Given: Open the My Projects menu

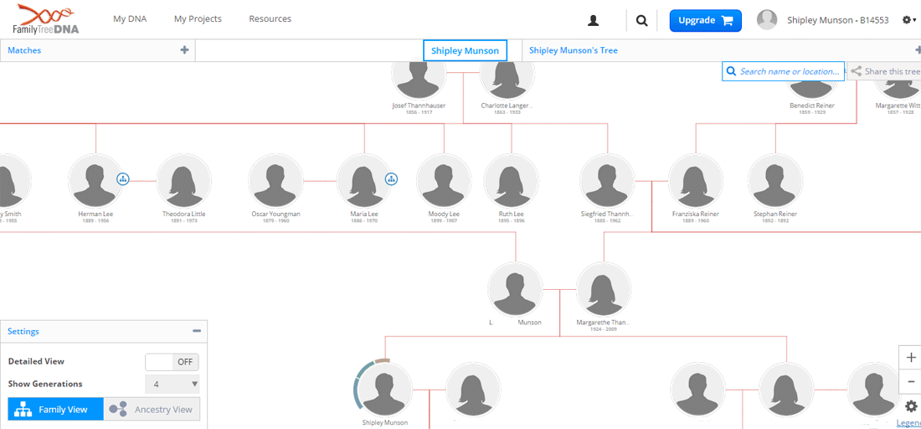Looking at the screenshot, I should 198,18.
